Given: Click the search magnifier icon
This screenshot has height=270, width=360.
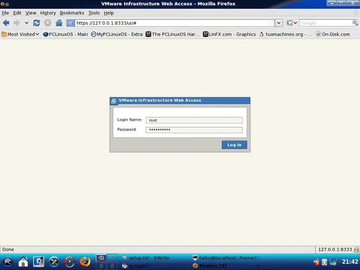Looking at the screenshot, I should click(x=355, y=23).
